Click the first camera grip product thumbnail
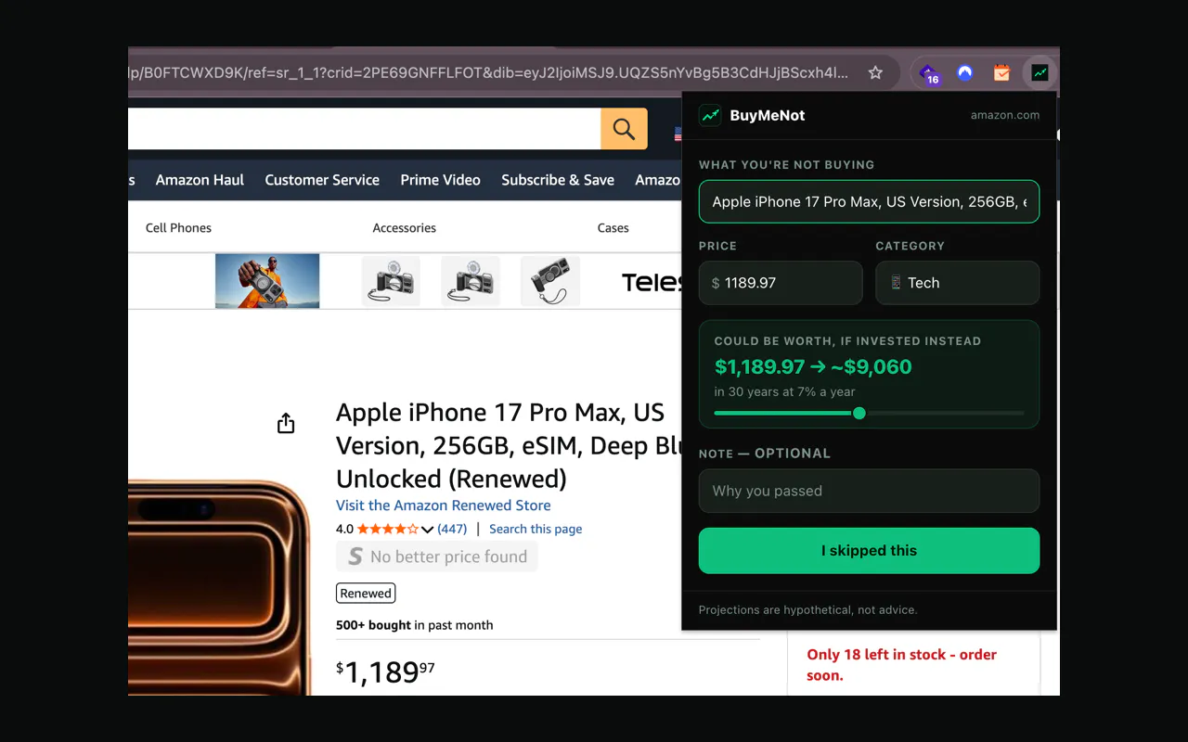This screenshot has height=742, width=1188. click(391, 281)
